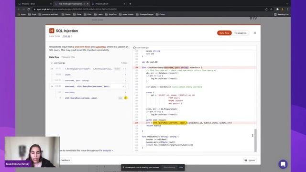Bookmark this page with star icon

271,9
